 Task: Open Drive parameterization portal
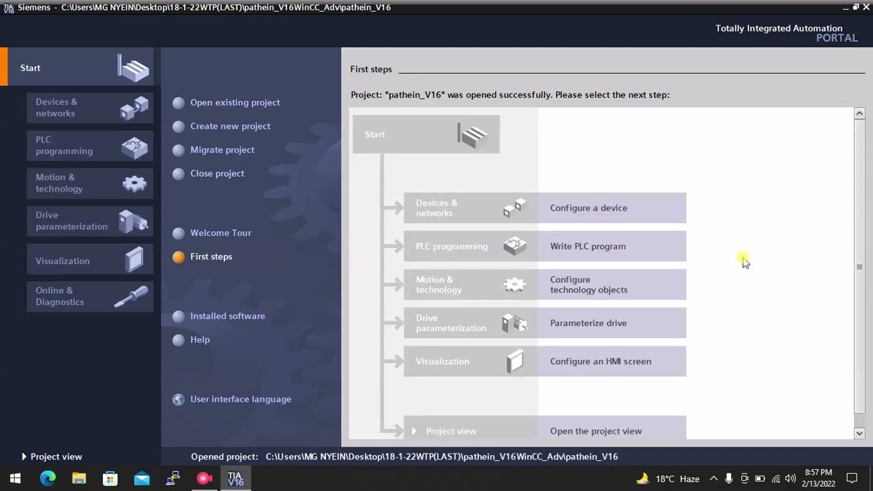click(x=90, y=221)
